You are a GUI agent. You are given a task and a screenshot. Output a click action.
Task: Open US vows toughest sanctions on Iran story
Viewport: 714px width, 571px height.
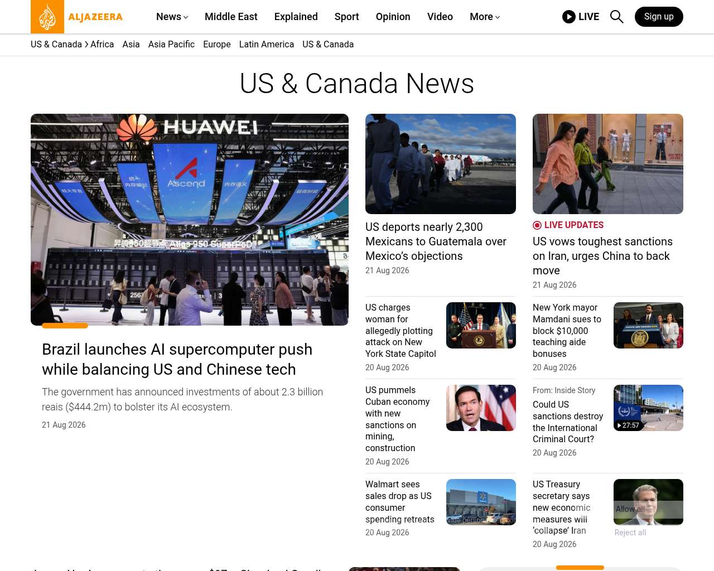click(602, 256)
